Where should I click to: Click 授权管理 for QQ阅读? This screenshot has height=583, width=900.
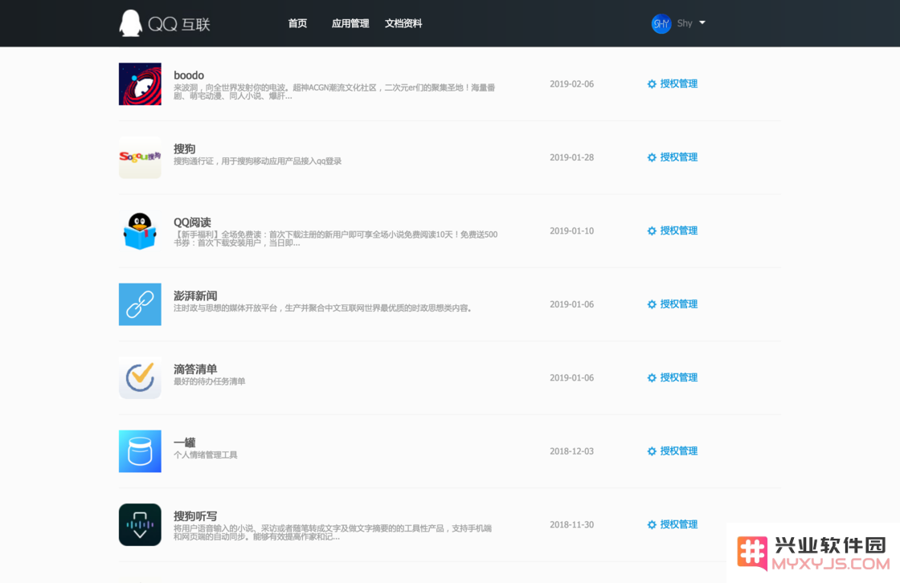(x=678, y=230)
